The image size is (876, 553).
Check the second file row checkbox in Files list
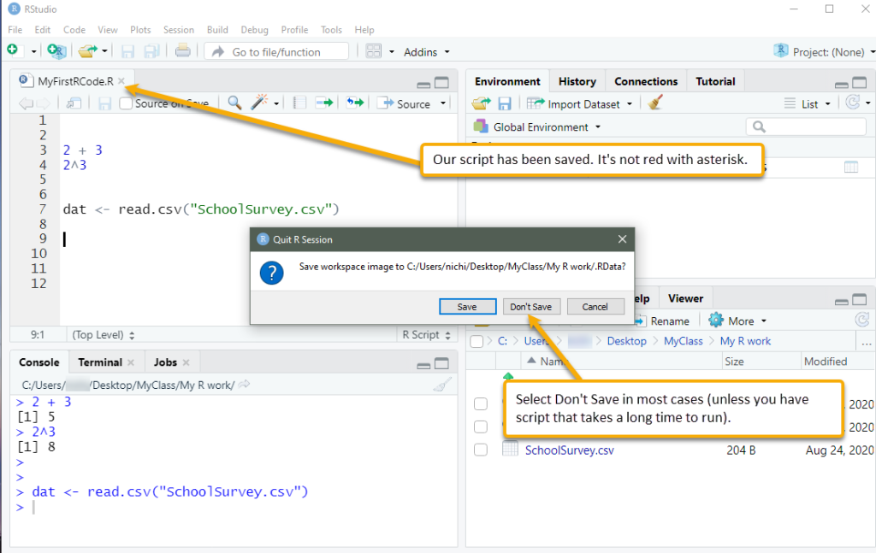(x=481, y=427)
